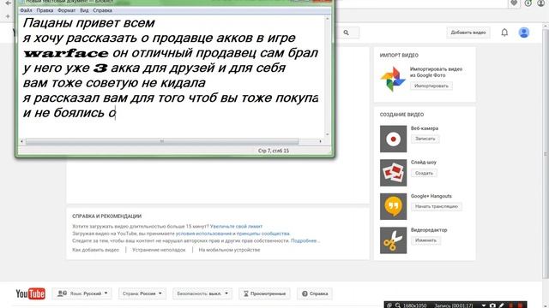Open the Безопасность: выкл. dropdown
This screenshot has height=308, width=549.
(202, 293)
